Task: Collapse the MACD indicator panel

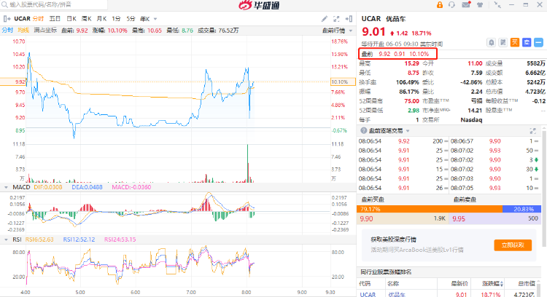Action: 6,187
